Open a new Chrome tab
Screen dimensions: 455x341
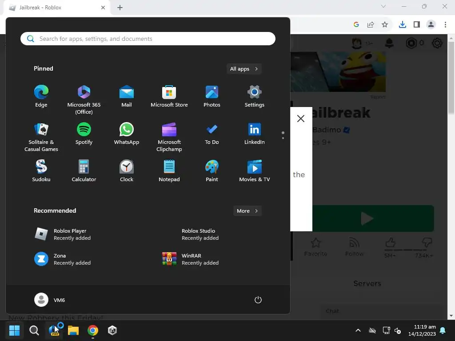(120, 8)
